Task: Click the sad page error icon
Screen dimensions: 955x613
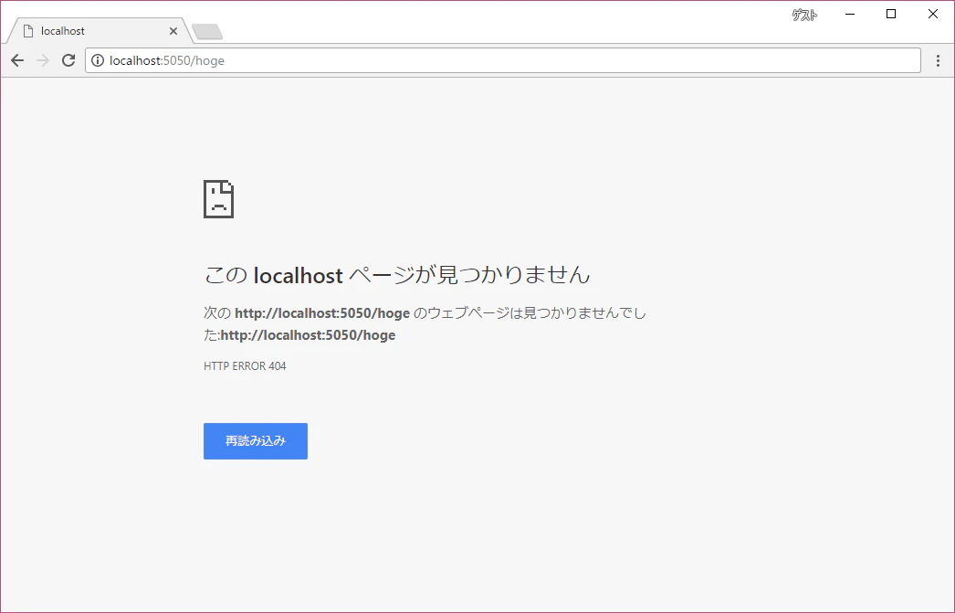Action: pyautogui.click(x=218, y=198)
